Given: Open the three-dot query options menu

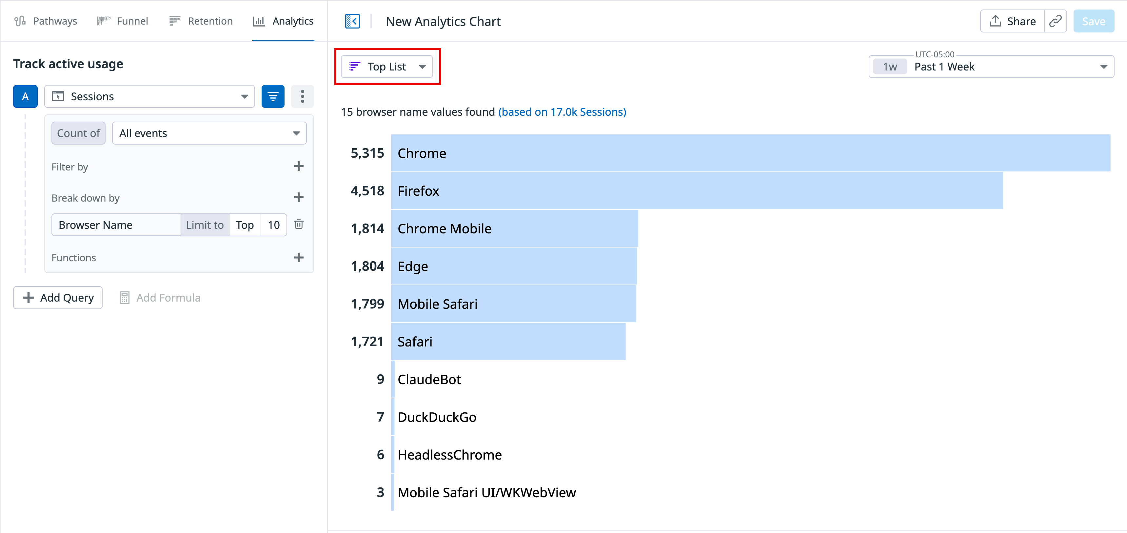Looking at the screenshot, I should [x=302, y=96].
